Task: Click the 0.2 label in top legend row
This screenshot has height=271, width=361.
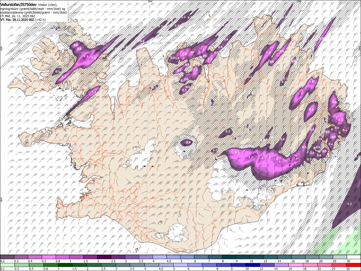Action: pyautogui.click(x=3, y=261)
